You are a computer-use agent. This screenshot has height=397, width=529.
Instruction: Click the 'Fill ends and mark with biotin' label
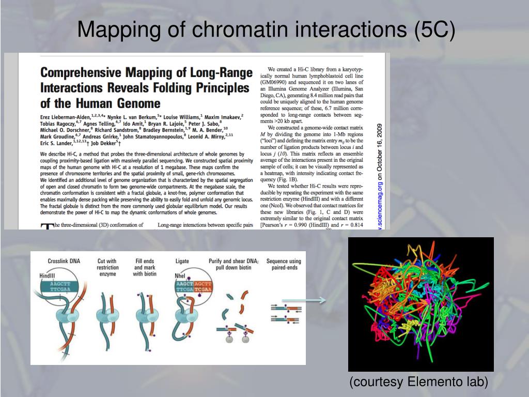coord(145,267)
